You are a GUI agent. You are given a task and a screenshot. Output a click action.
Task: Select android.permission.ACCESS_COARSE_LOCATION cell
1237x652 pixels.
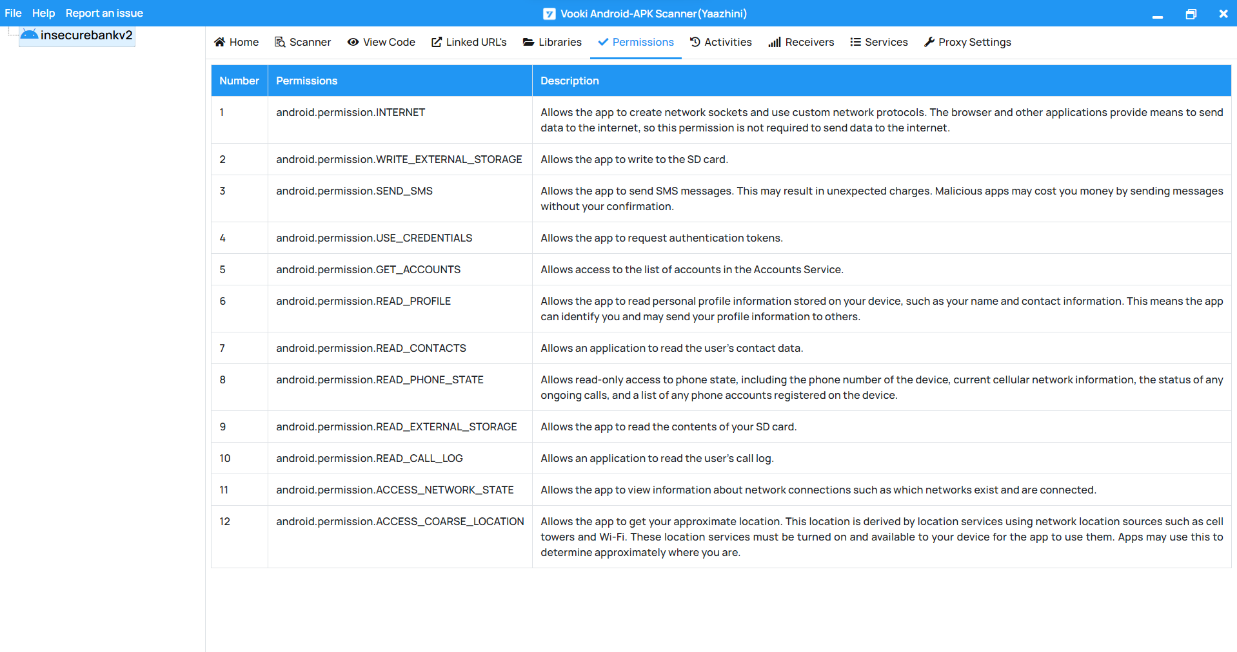(x=400, y=537)
